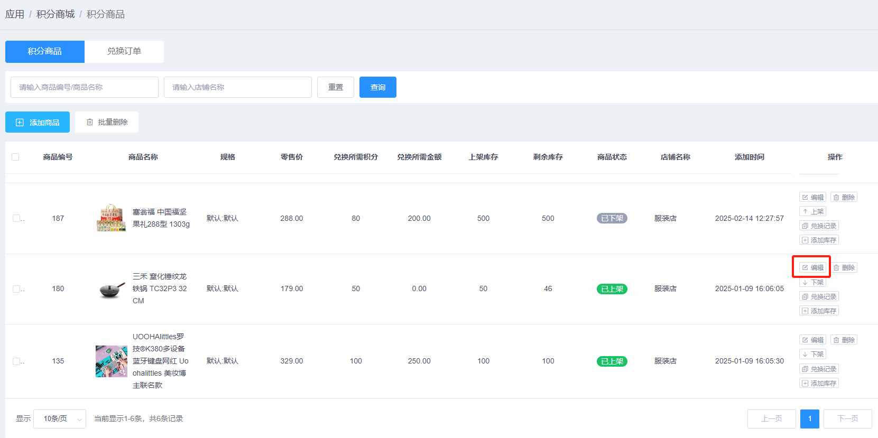Open the 10条/页 page size dropdown
This screenshot has height=438, width=878.
click(60, 419)
